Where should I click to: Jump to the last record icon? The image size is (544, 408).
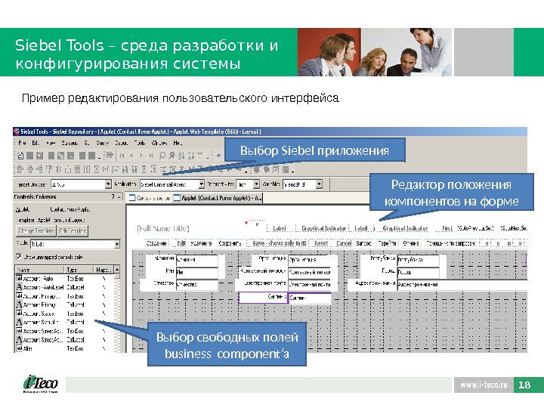coord(151,156)
